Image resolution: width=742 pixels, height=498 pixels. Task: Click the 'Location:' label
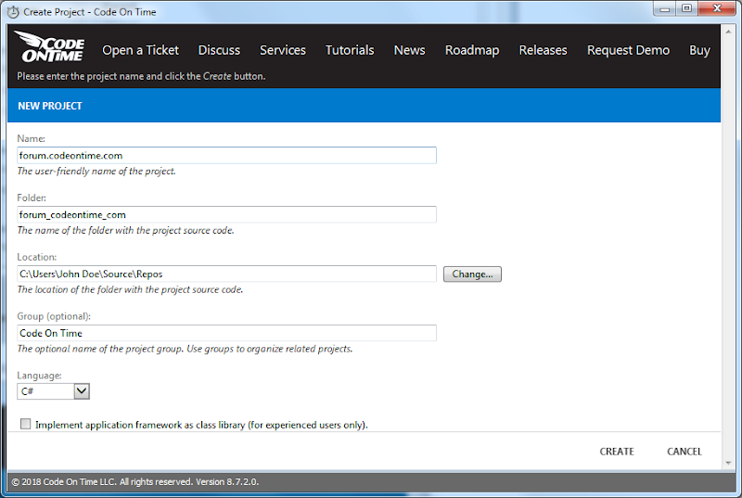(x=36, y=257)
